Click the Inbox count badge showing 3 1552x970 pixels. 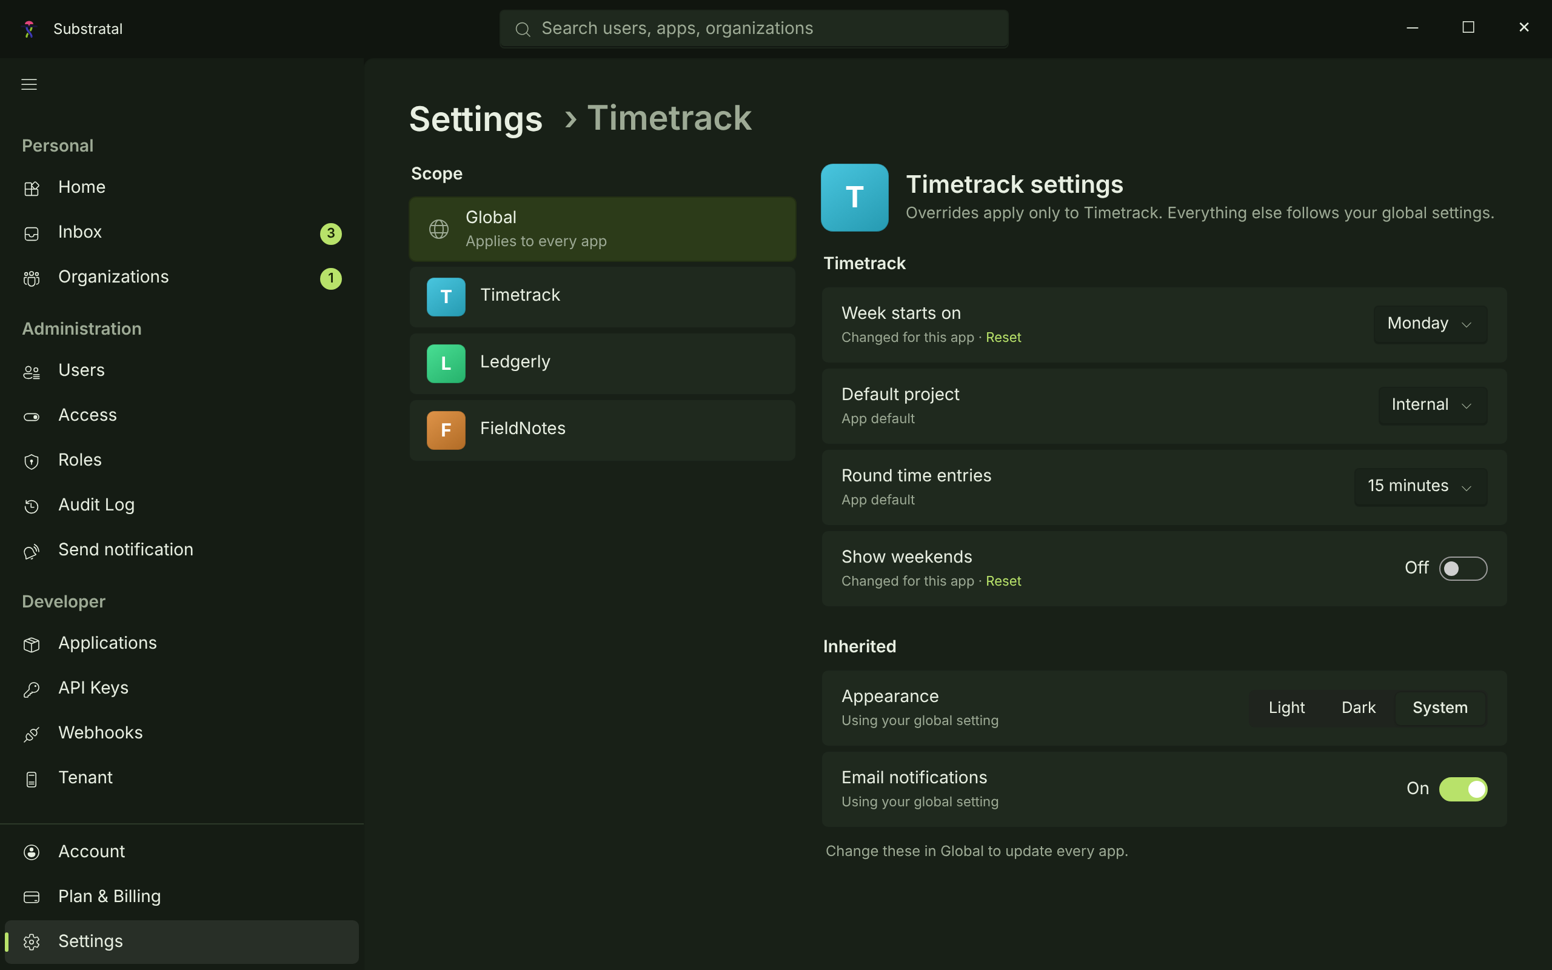pos(331,233)
